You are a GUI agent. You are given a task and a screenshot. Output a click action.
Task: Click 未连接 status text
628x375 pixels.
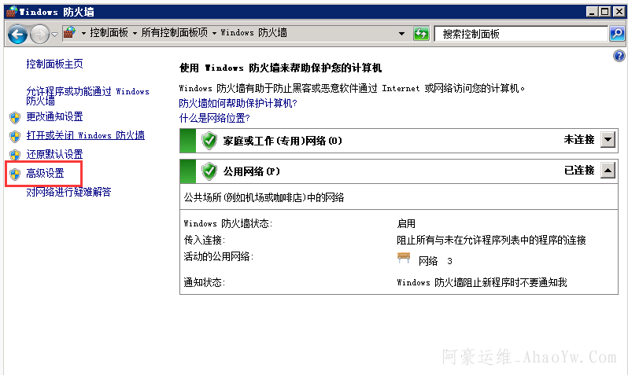coord(579,139)
